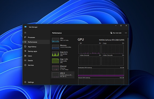Select the CPU resource entry label
Image resolution: width=154 pixels, height=99 pixels.
click(62, 39)
